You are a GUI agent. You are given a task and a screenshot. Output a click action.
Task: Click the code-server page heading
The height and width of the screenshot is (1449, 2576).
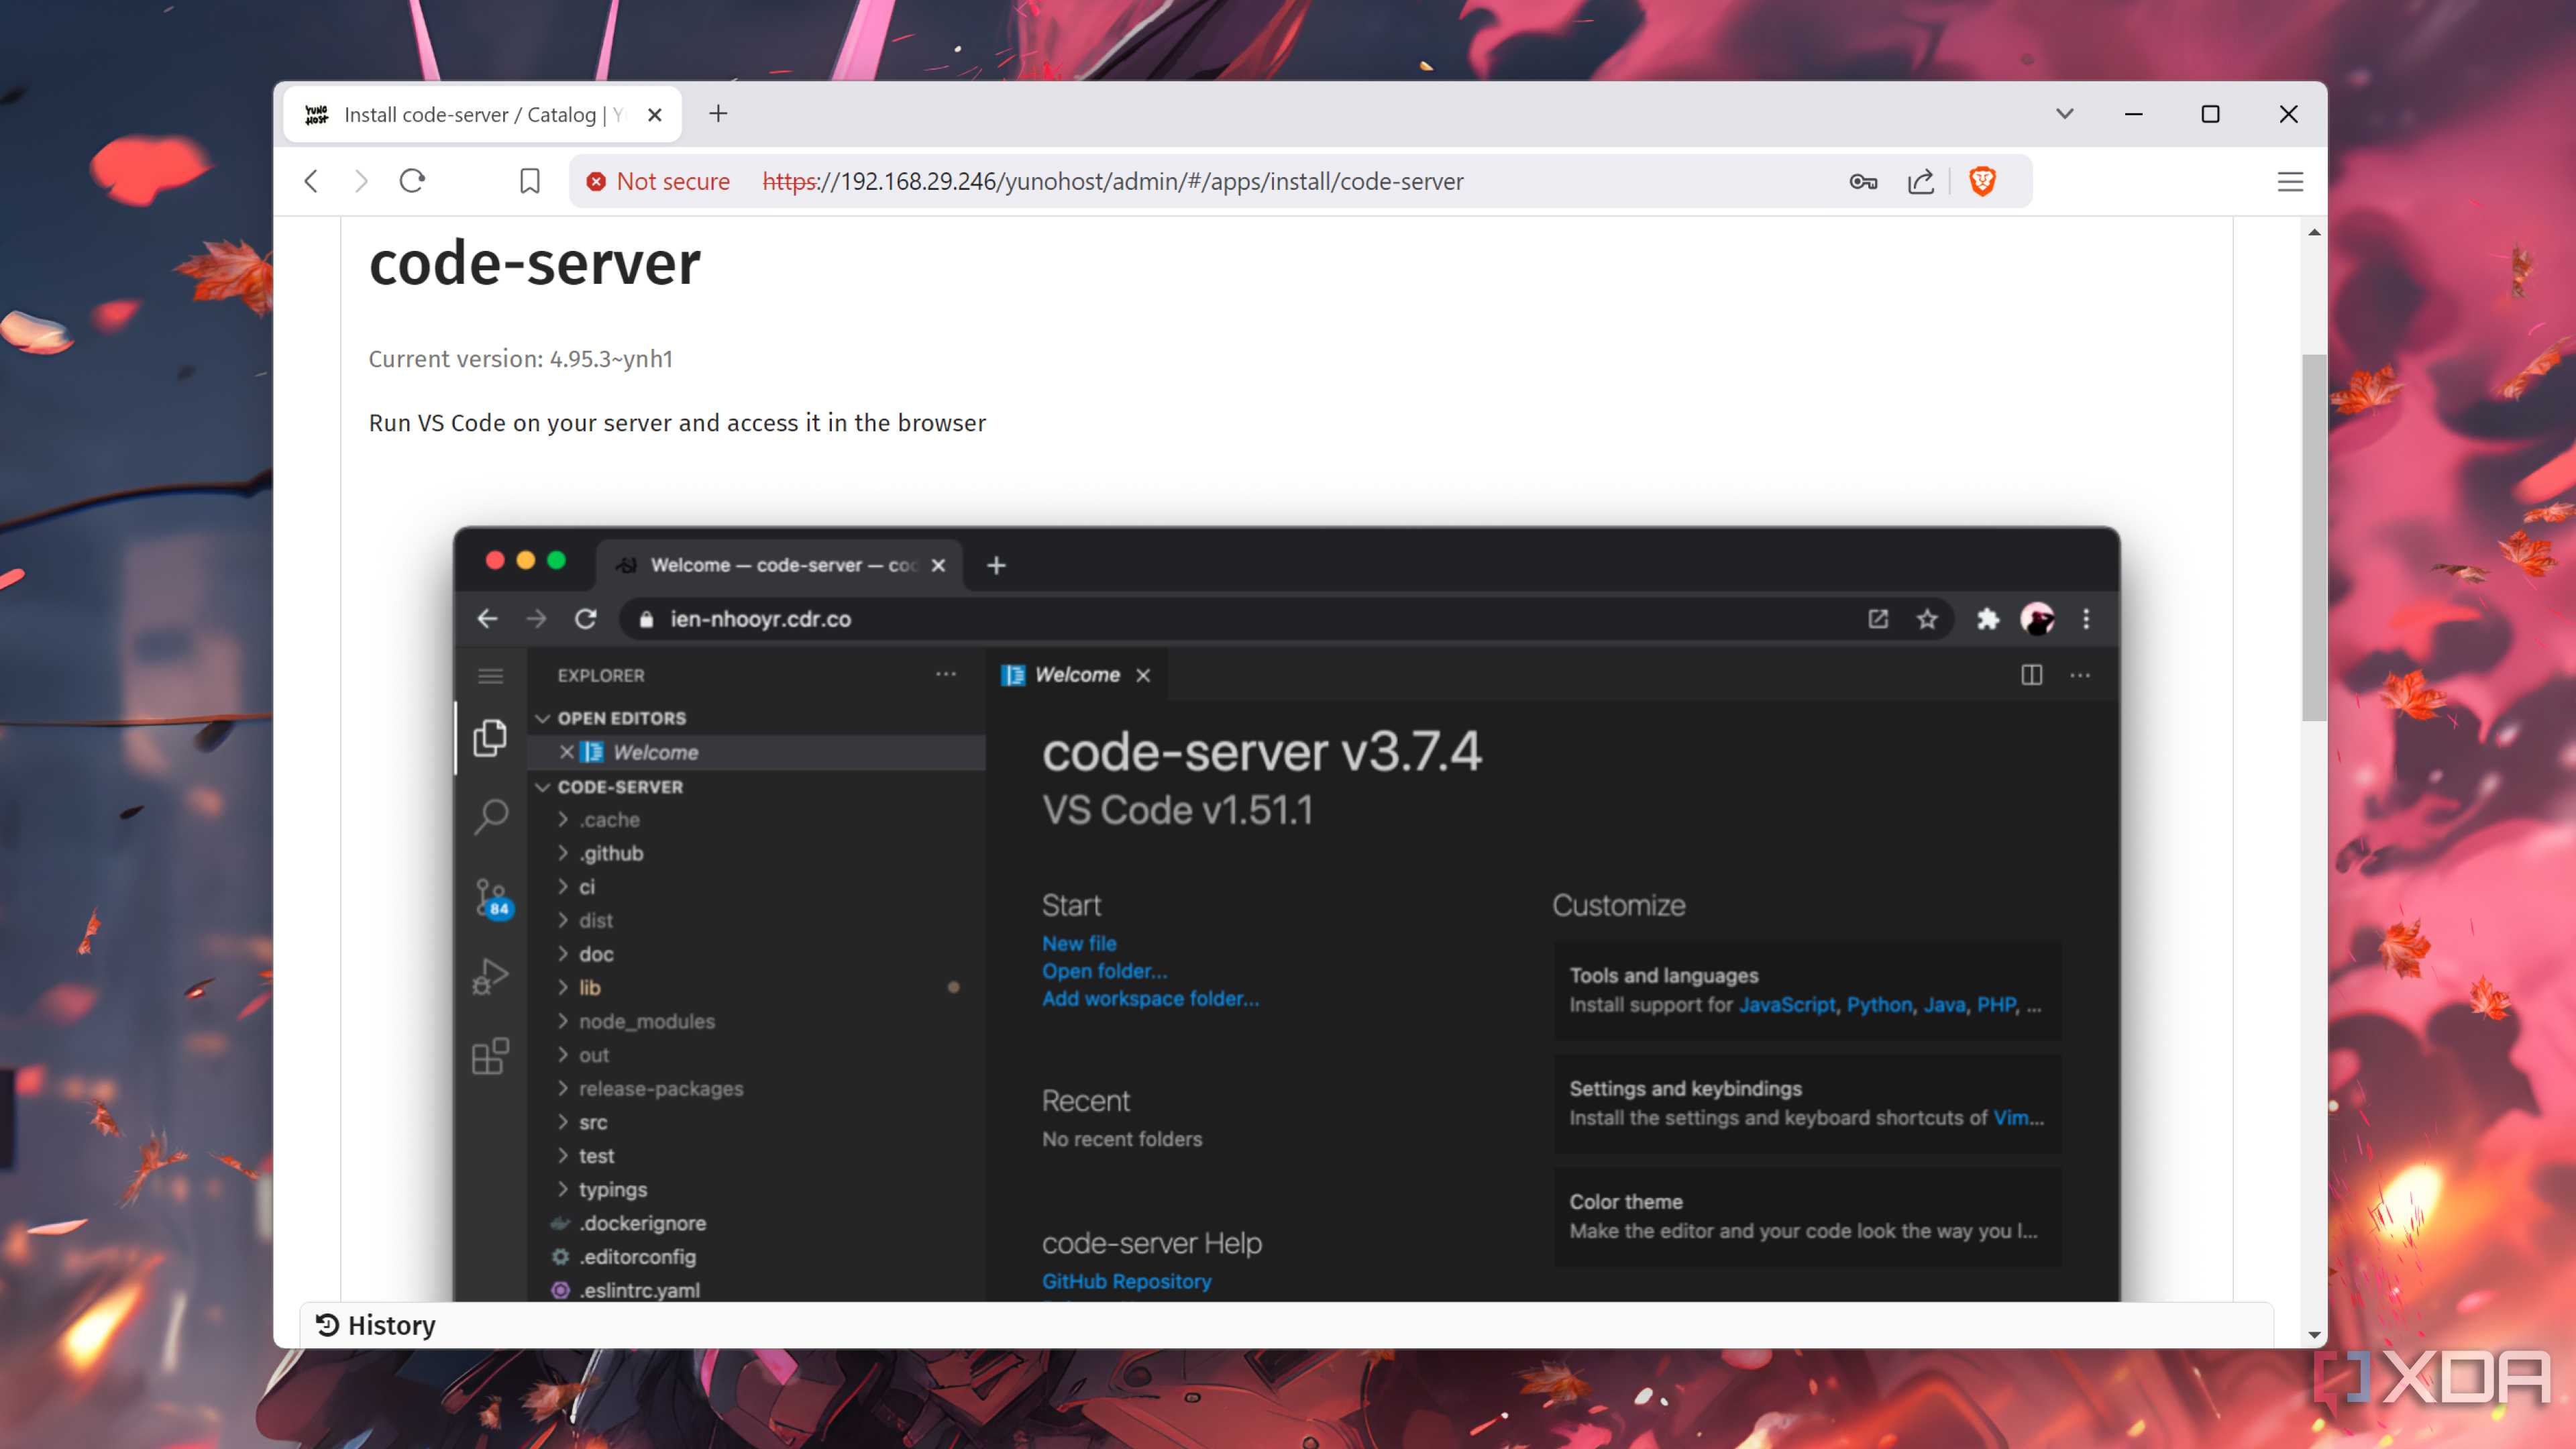pyautogui.click(x=534, y=264)
